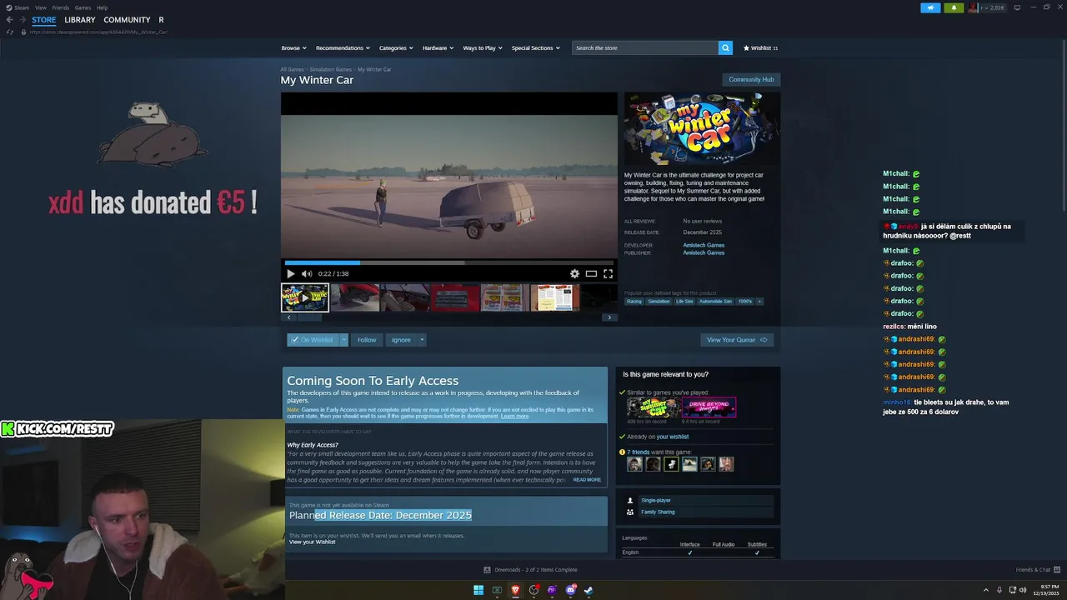Screen dimensions: 1067x600
Task: Open the Community Hub
Action: 751,79
